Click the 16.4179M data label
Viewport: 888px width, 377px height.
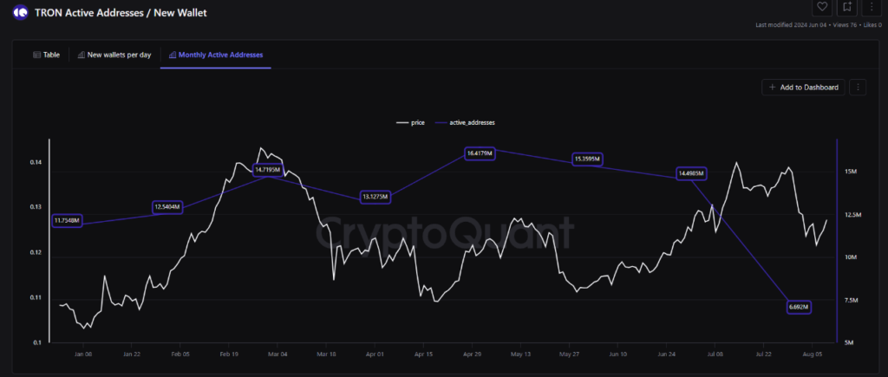tap(480, 153)
